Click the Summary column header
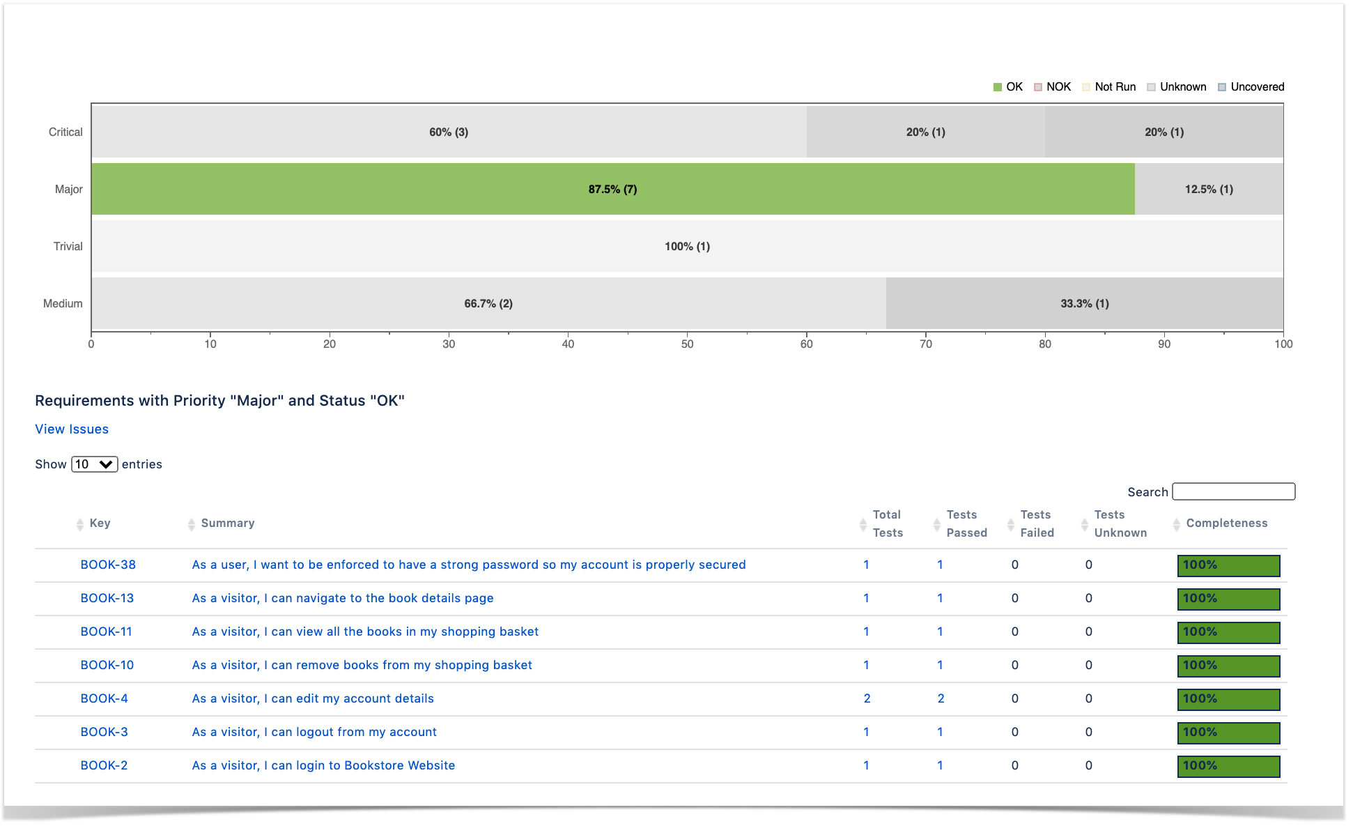1353x826 pixels. coord(228,523)
